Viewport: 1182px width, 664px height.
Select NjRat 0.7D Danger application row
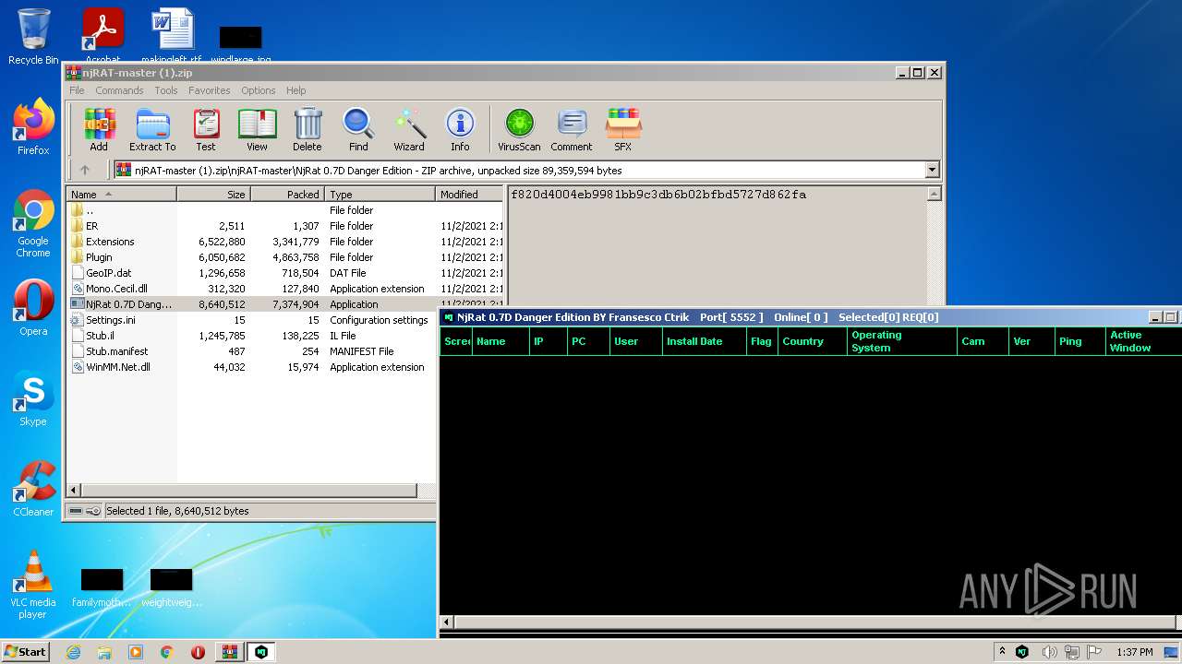coord(285,304)
